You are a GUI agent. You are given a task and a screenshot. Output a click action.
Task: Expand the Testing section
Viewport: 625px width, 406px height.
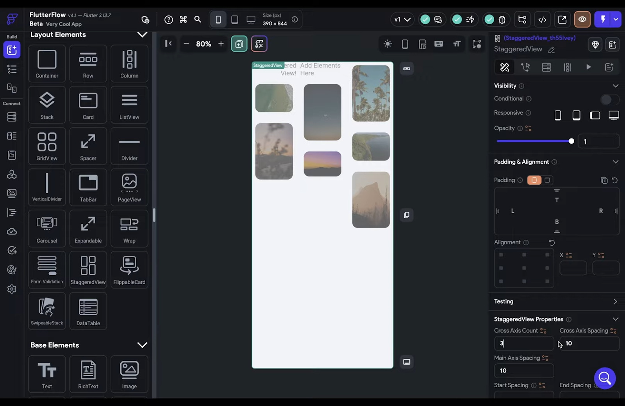point(615,301)
